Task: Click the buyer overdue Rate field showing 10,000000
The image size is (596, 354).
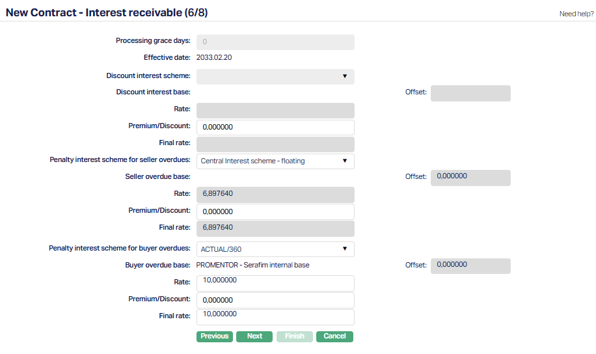Action: (x=275, y=283)
